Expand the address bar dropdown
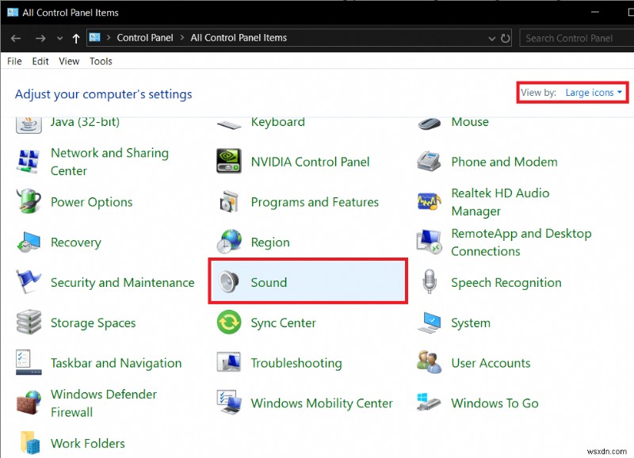The height and width of the screenshot is (458, 634). point(491,37)
